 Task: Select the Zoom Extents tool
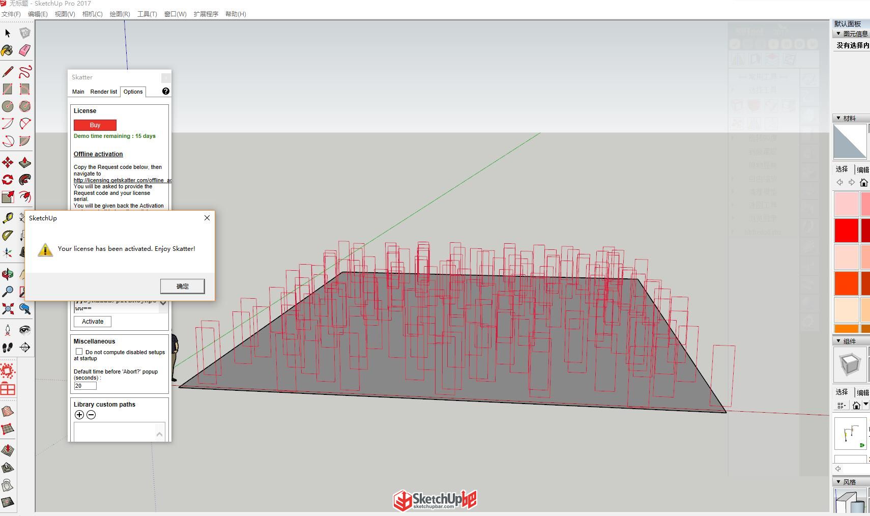coord(8,309)
